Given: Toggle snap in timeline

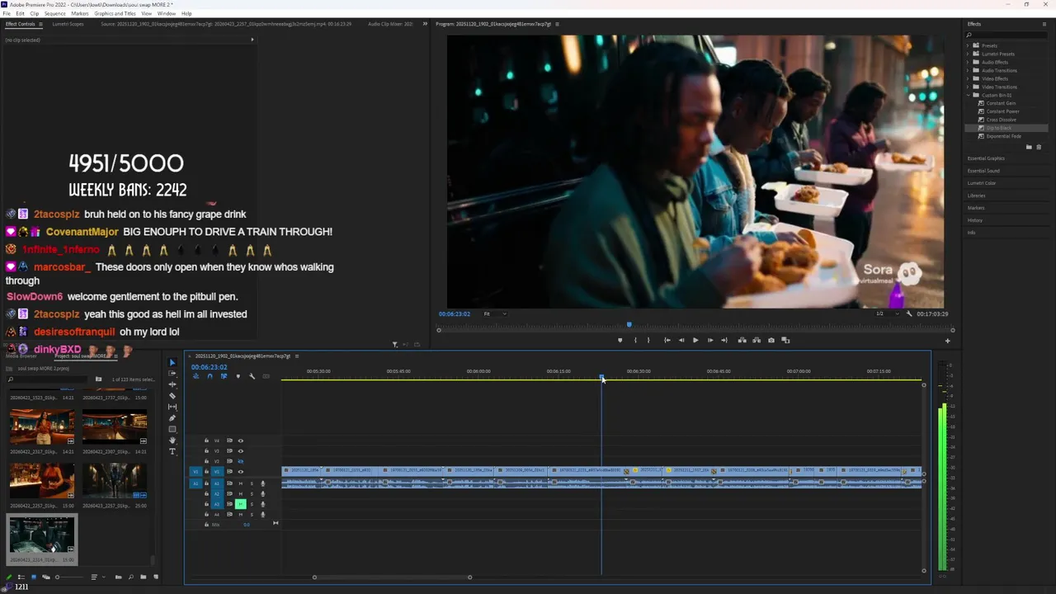Looking at the screenshot, I should (210, 376).
